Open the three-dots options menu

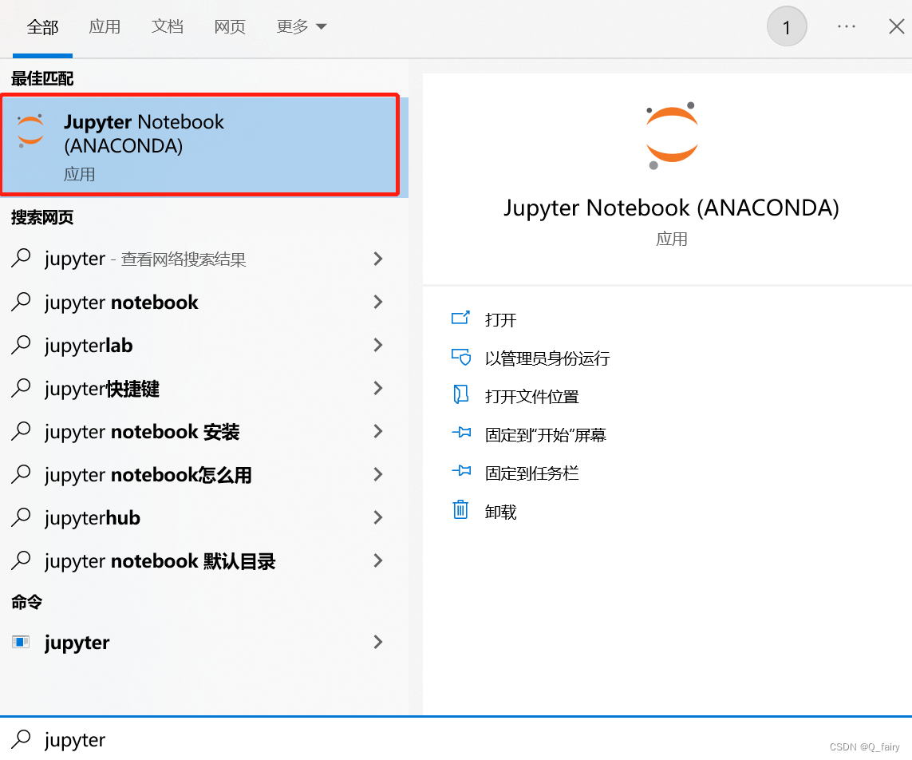[847, 26]
